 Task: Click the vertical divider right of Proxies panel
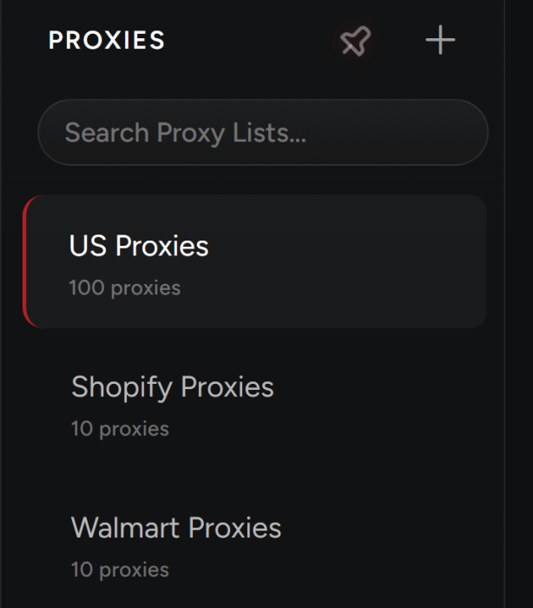[504, 304]
